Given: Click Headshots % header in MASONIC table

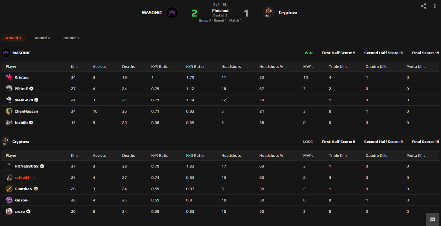Looking at the screenshot, I should (271, 67).
